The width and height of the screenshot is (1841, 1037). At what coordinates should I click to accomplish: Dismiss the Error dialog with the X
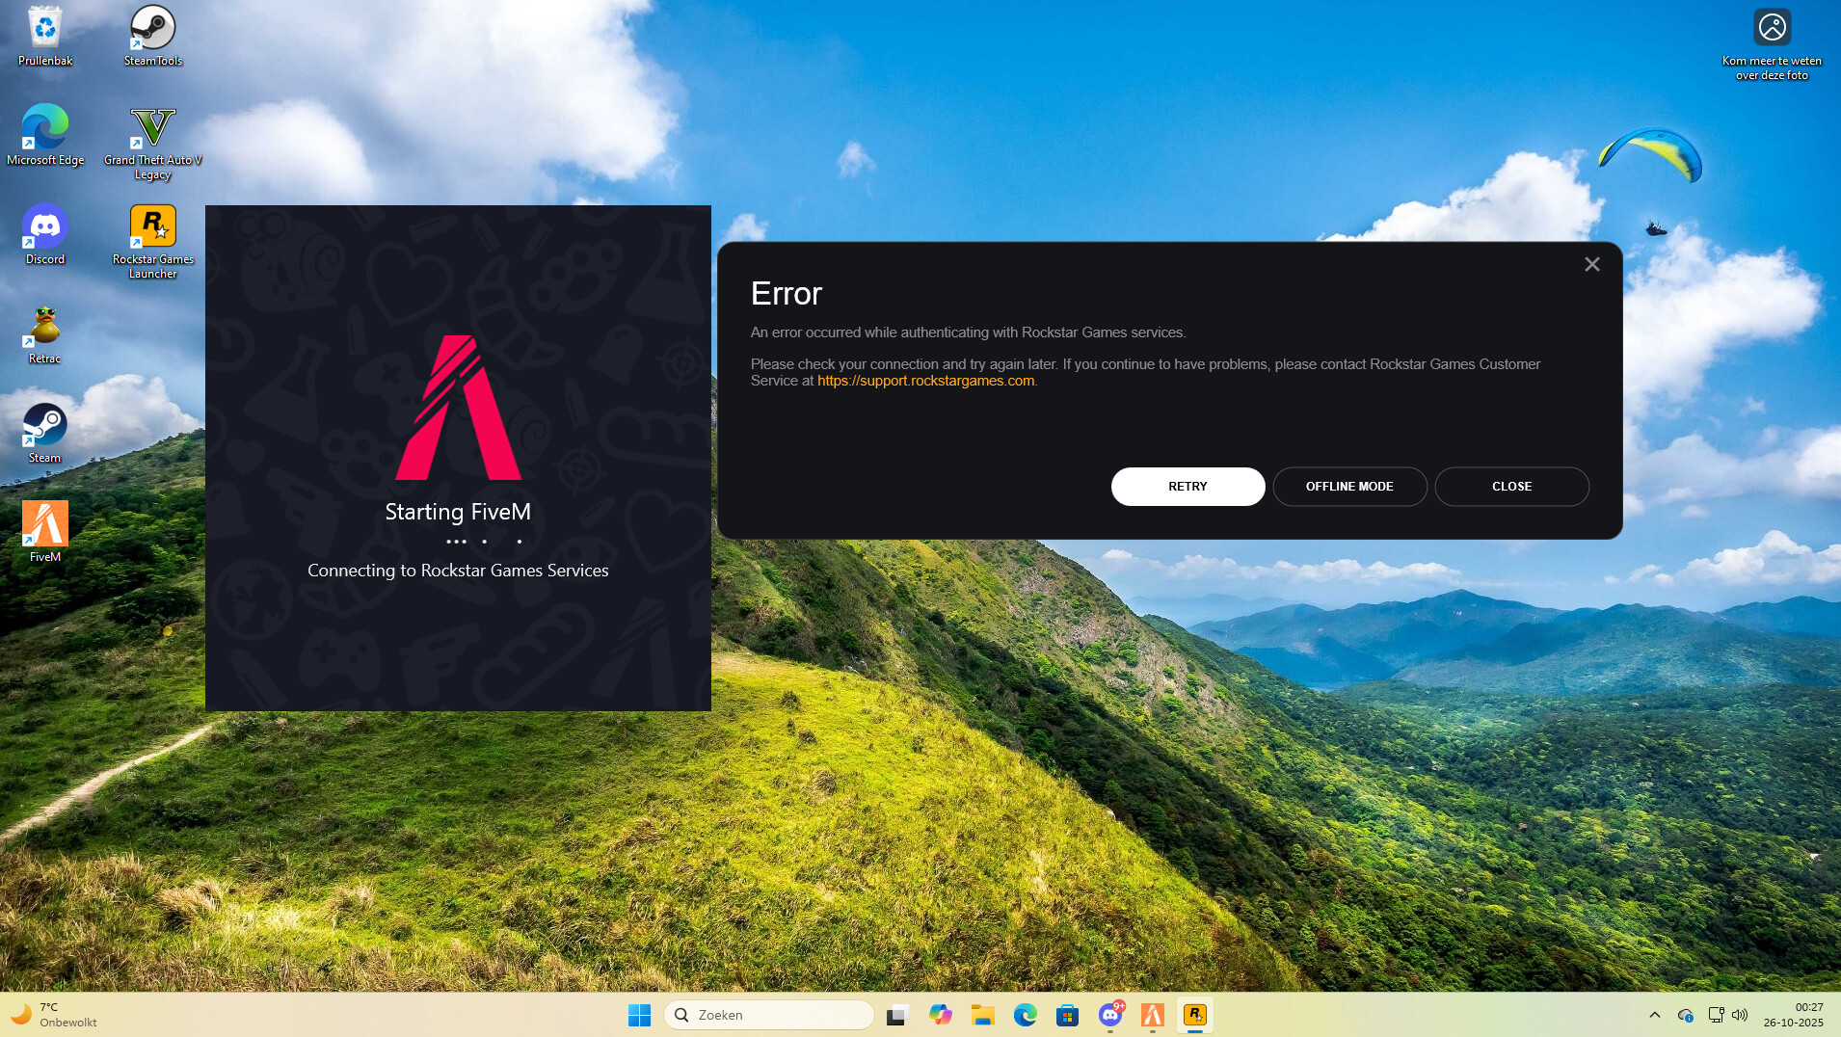click(1592, 264)
